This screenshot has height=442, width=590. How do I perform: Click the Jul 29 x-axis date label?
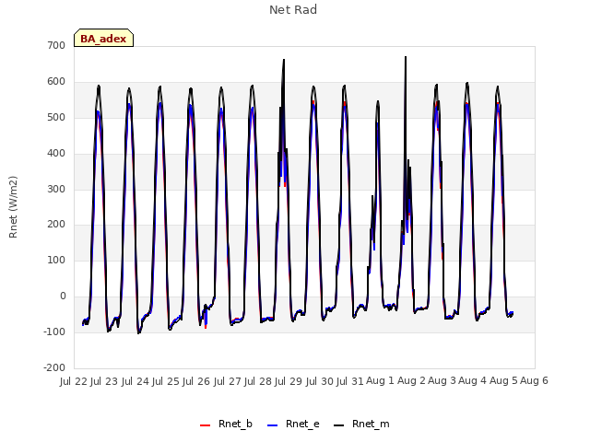pos(289,381)
